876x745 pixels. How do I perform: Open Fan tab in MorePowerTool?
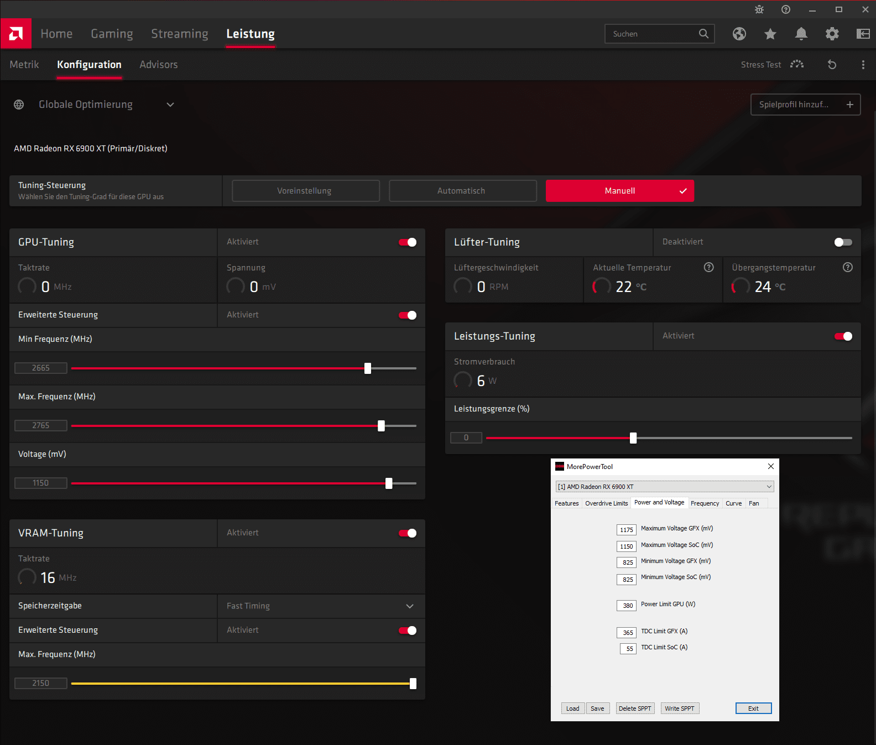point(754,503)
